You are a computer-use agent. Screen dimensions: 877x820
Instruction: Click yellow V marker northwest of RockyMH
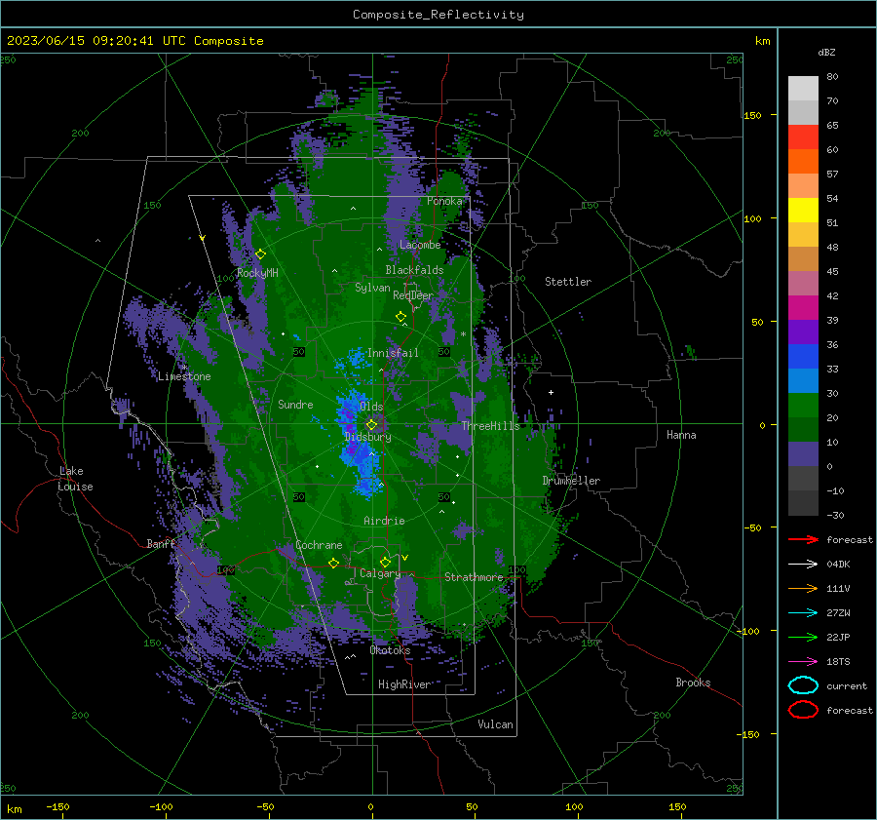[x=203, y=238]
